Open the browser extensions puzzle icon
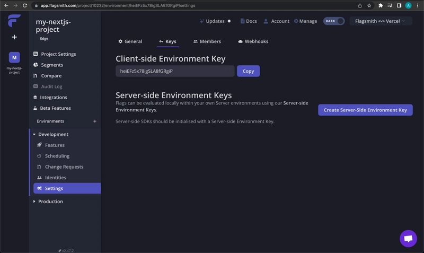Screen dimensions: 424x253 [x=381, y=5]
